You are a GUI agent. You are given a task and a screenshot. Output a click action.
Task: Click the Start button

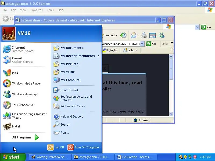pyautogui.click(x=13, y=157)
